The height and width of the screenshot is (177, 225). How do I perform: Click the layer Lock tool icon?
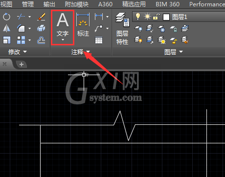coord(174,29)
